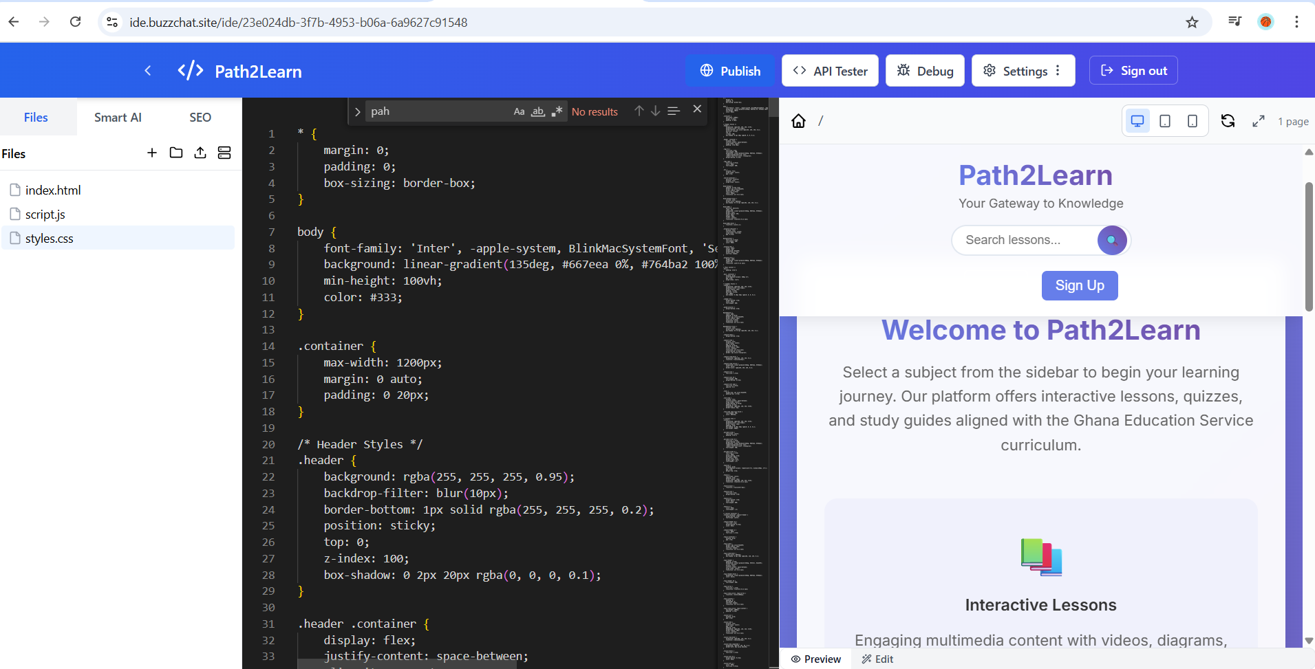Open the Debug panel
This screenshot has height=669, width=1315.
[x=925, y=71]
